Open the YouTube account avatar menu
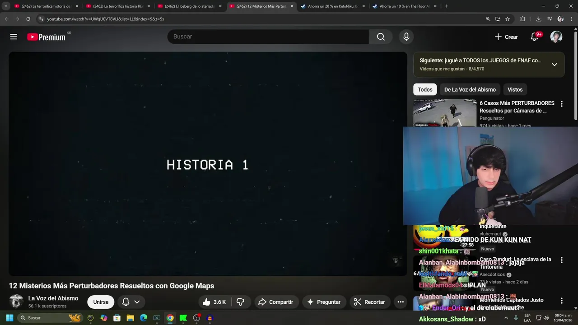 pyautogui.click(x=556, y=37)
